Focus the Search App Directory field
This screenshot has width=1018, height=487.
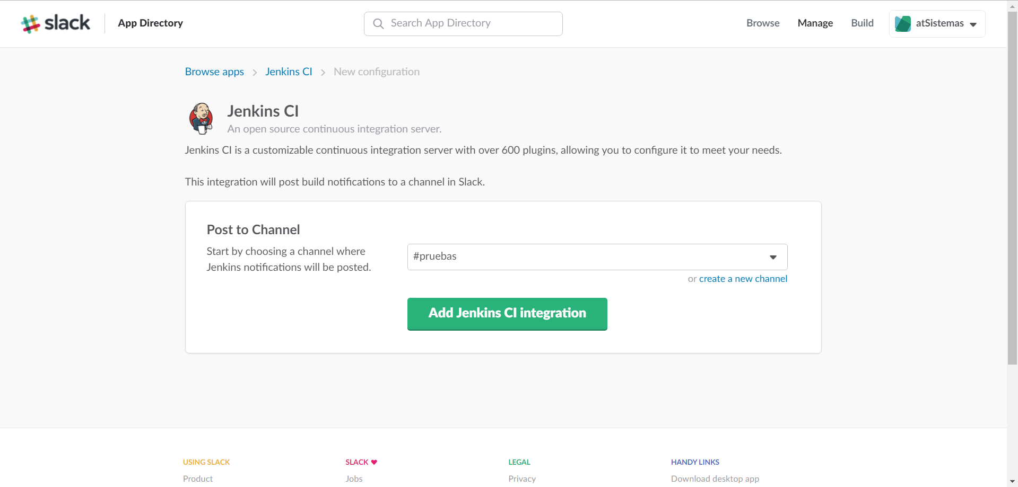pyautogui.click(x=463, y=24)
